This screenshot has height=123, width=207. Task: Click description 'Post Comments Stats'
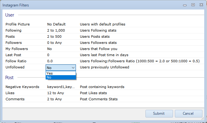click(99, 99)
